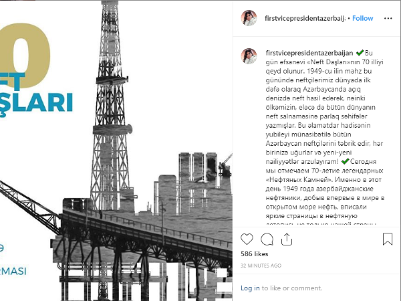Click the Azerbaijani caption text paragraph

click(x=325, y=107)
